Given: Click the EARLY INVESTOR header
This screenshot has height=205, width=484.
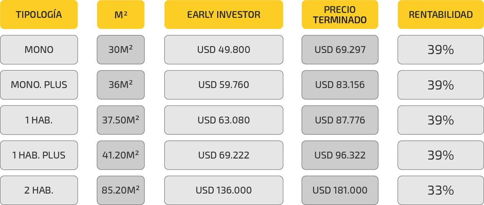Looking at the screenshot, I should coord(224,14).
